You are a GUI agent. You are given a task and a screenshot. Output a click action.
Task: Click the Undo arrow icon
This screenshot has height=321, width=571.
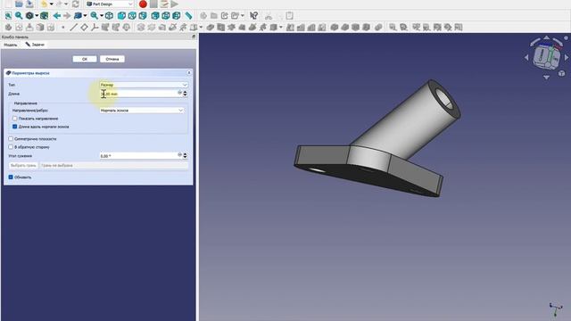44,4
